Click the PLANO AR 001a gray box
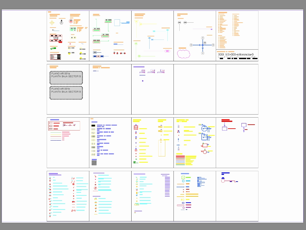Viewport: 306px width, 230px height. pos(66,78)
